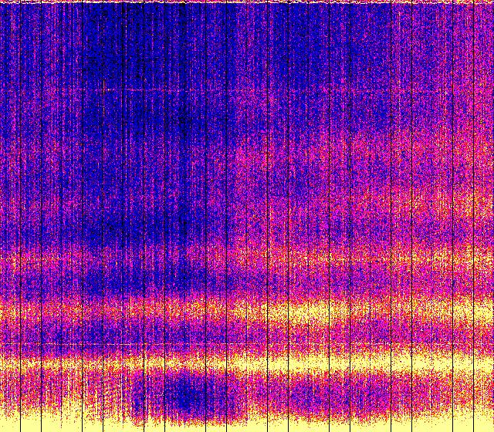Click the dark blue patch between the lower pink bands
The height and width of the screenshot is (432, 494).
point(154,282)
